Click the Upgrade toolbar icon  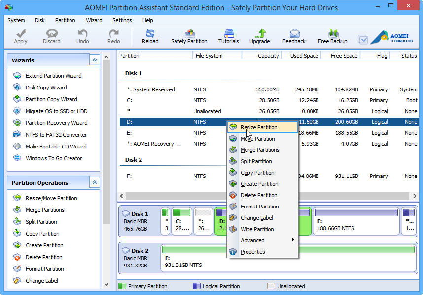(x=259, y=36)
